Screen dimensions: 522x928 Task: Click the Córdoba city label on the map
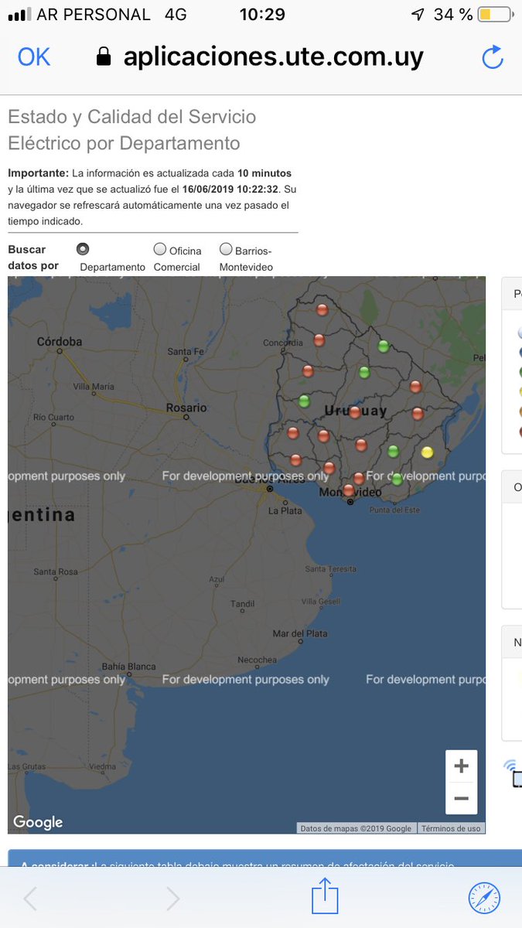[60, 341]
